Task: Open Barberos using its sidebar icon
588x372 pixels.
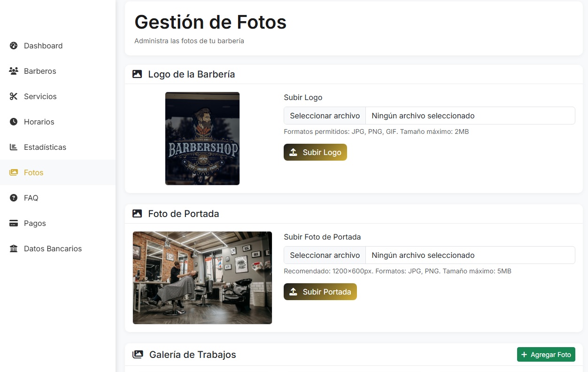Action: tap(13, 71)
